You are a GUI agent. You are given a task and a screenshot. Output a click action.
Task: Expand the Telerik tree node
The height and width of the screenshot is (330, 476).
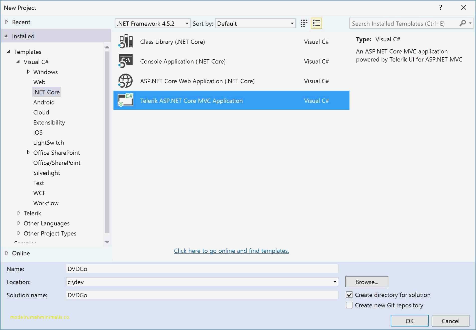(x=19, y=213)
